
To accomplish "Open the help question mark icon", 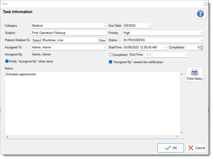I will (200, 14).
